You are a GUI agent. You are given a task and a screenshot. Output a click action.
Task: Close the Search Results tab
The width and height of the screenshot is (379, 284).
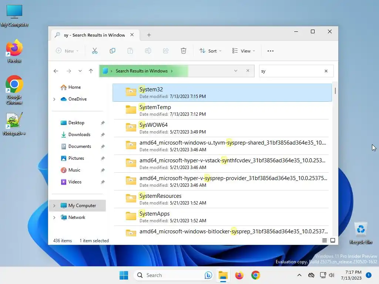click(132, 35)
